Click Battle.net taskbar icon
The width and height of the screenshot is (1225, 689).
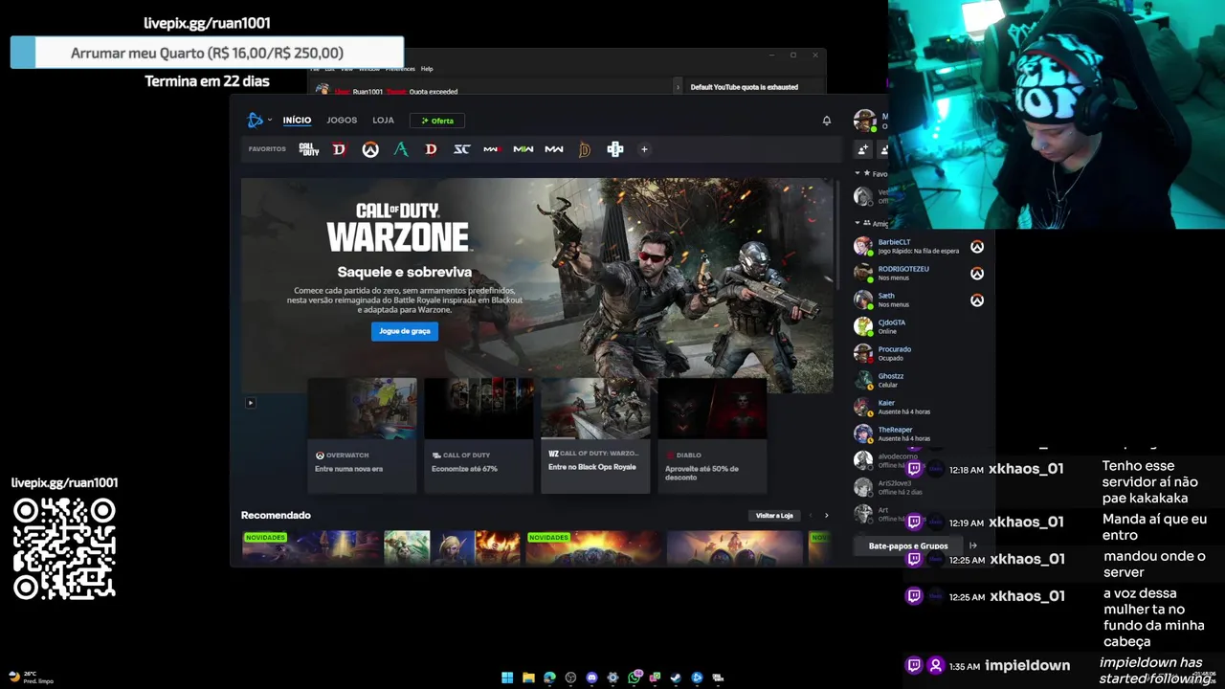point(697,678)
